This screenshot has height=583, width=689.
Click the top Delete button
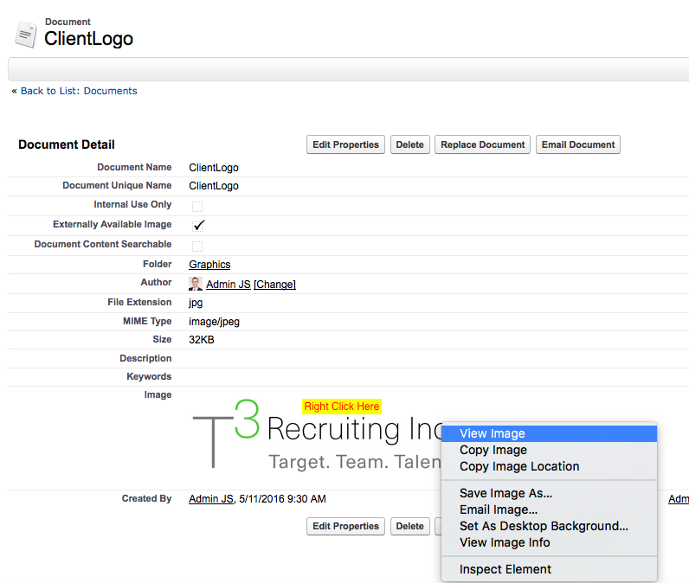pos(409,144)
